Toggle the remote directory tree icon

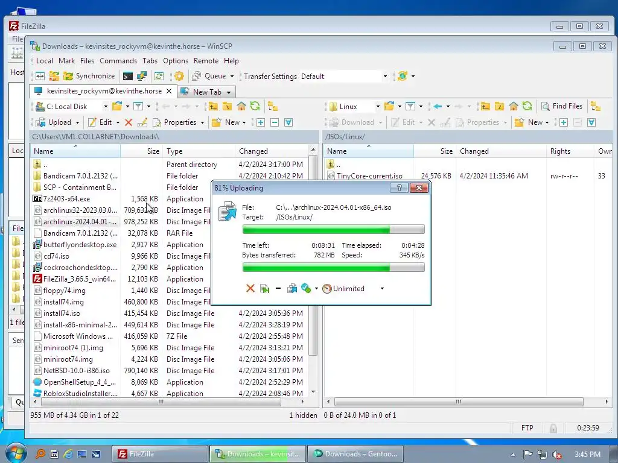[596, 106]
